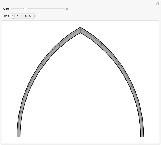Click the width slider thumb
Image resolution: width=161 pixels, height=145 pixels.
tap(25, 9)
